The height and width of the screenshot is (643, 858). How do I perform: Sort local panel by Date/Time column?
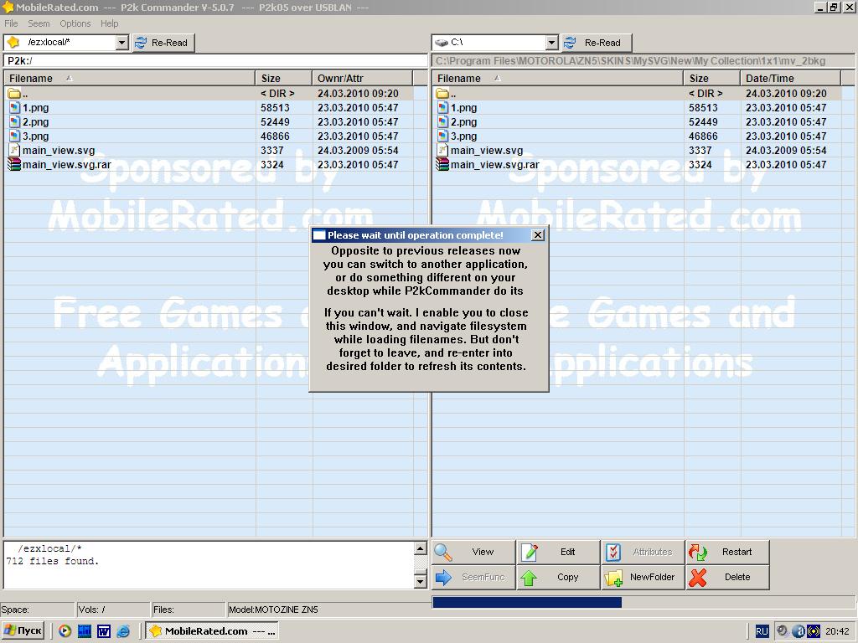(790, 78)
